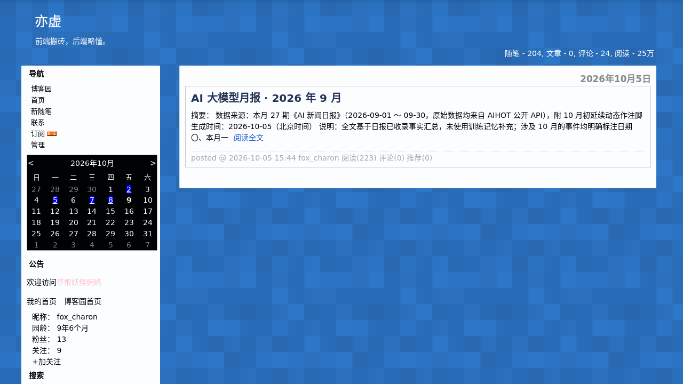Open fox_charon nickname link
683x384 pixels.
click(77, 317)
